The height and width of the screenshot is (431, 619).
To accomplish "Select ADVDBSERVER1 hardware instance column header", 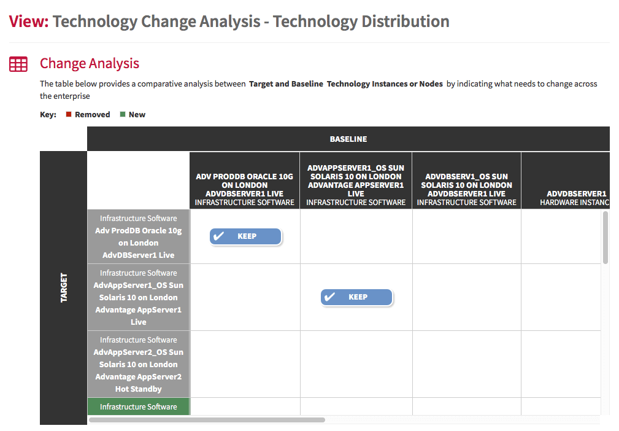I will click(x=566, y=181).
